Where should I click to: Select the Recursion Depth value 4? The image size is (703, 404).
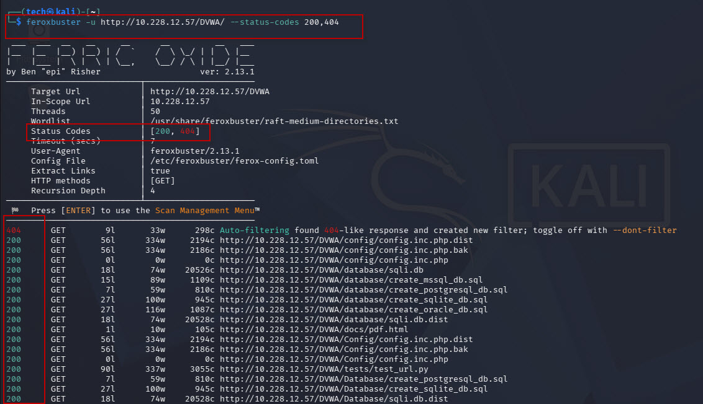(152, 190)
